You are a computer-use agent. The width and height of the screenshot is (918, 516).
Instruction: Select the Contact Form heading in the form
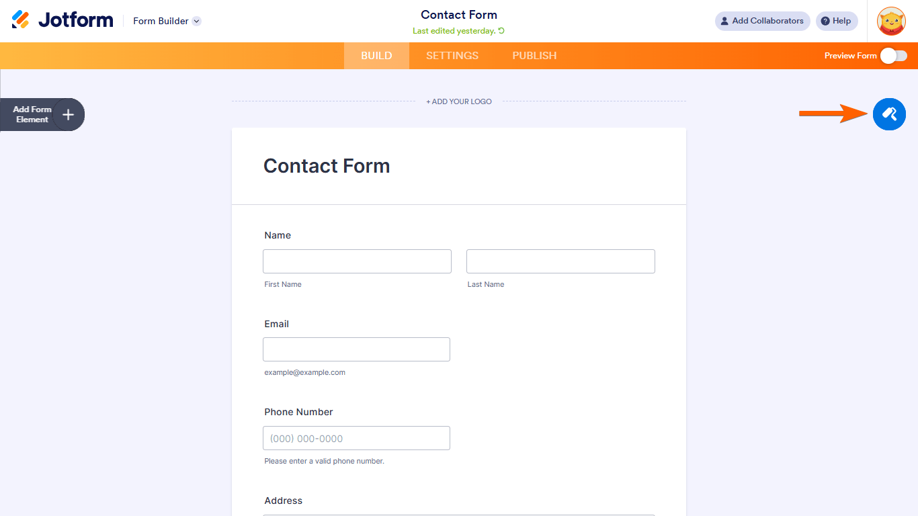click(327, 166)
